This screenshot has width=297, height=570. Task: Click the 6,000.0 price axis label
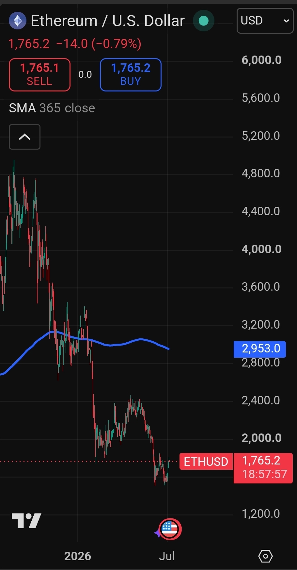click(261, 60)
